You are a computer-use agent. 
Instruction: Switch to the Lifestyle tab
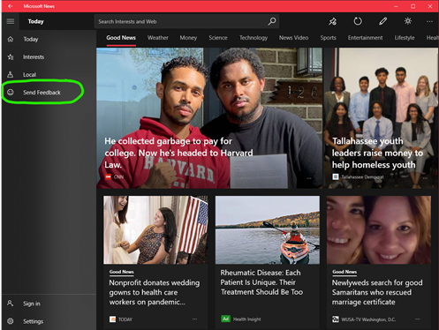click(405, 38)
